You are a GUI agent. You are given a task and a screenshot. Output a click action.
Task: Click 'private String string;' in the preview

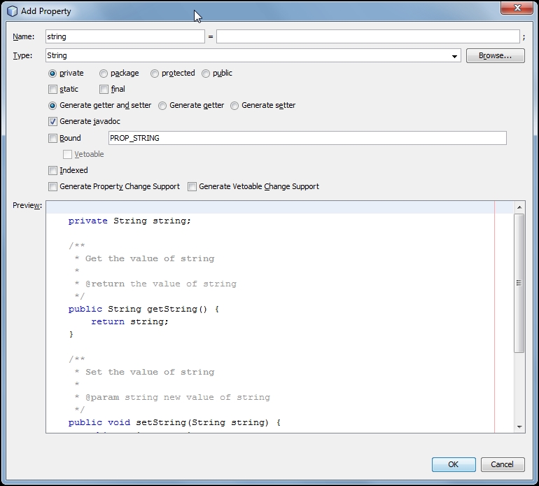(x=129, y=221)
